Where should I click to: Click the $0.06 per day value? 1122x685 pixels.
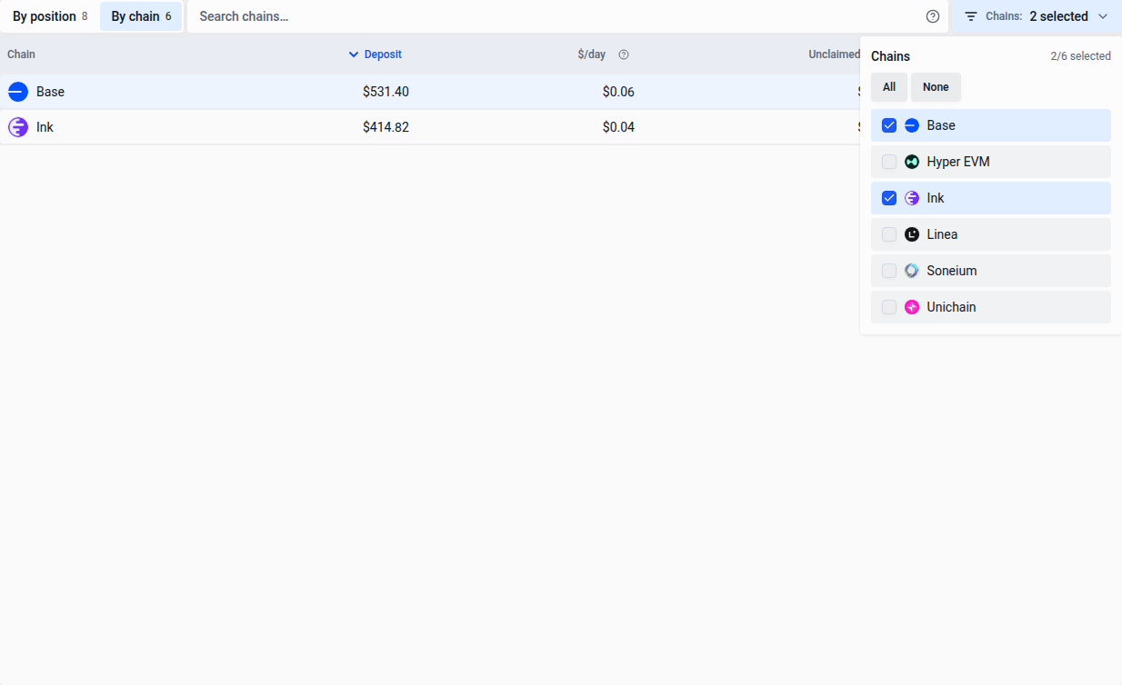tap(618, 92)
